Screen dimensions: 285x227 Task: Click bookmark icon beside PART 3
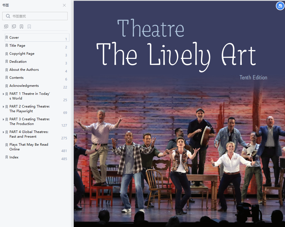pyautogui.click(x=7, y=119)
